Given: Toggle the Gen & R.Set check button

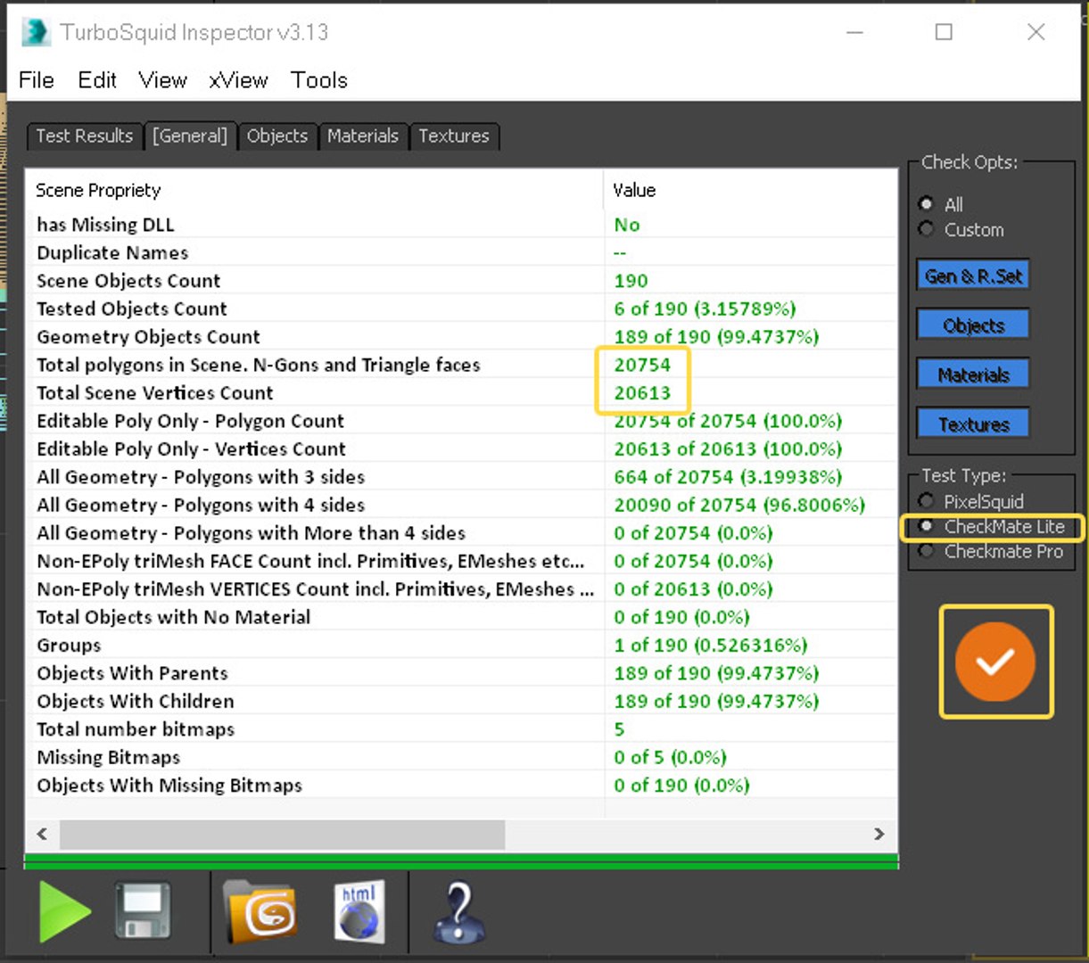Looking at the screenshot, I should 973,276.
